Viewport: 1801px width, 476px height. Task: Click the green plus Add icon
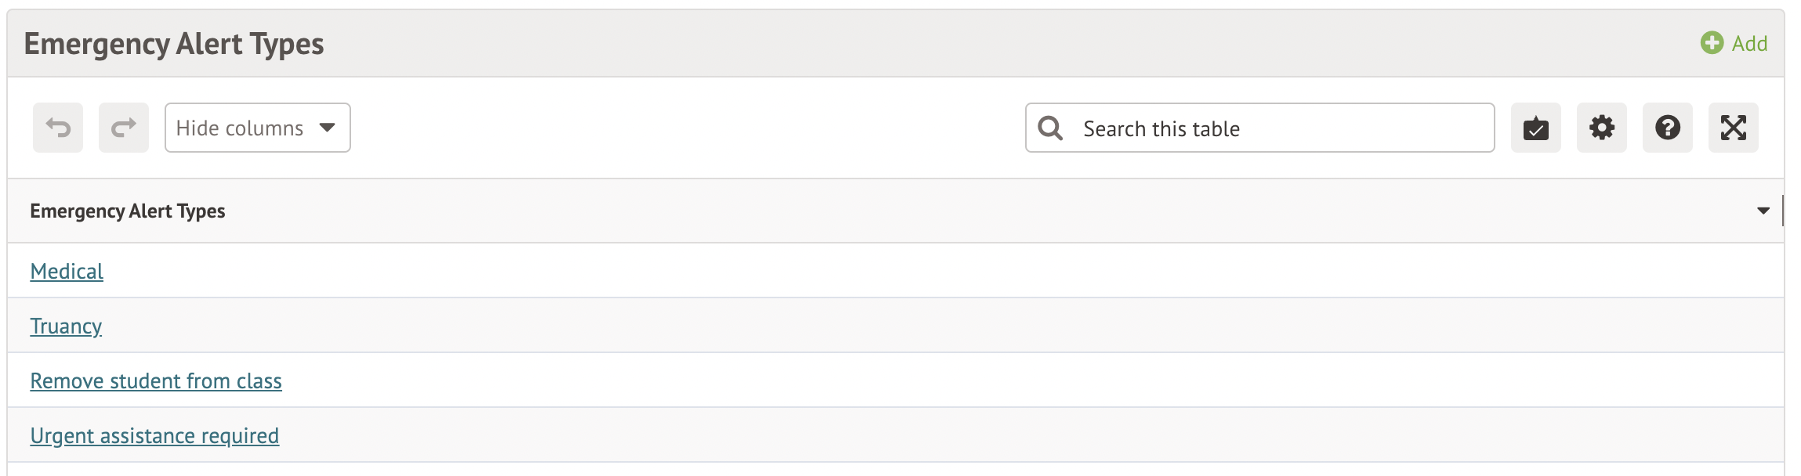pos(1712,43)
